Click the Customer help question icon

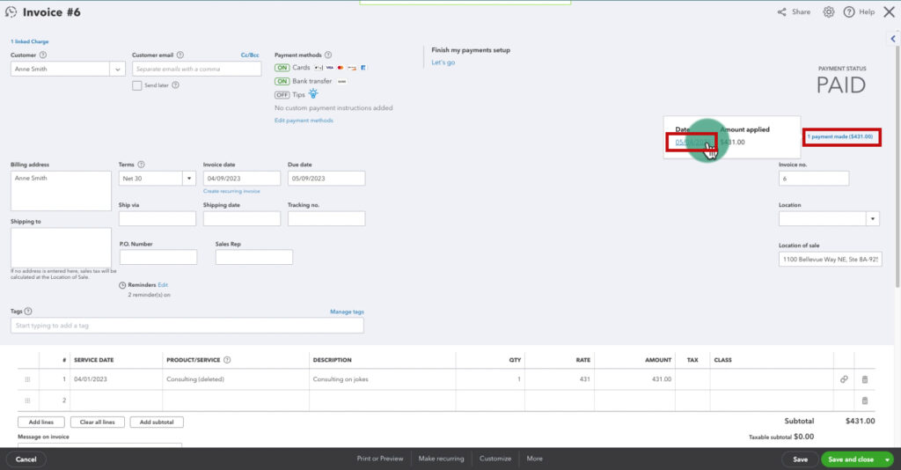coord(43,55)
